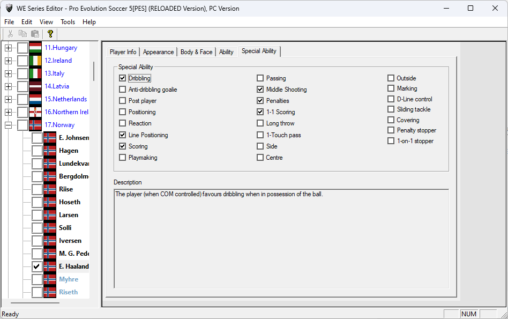Viewport: 508px width, 319px height.
Task: Open the Tools menu
Action: 68,22
